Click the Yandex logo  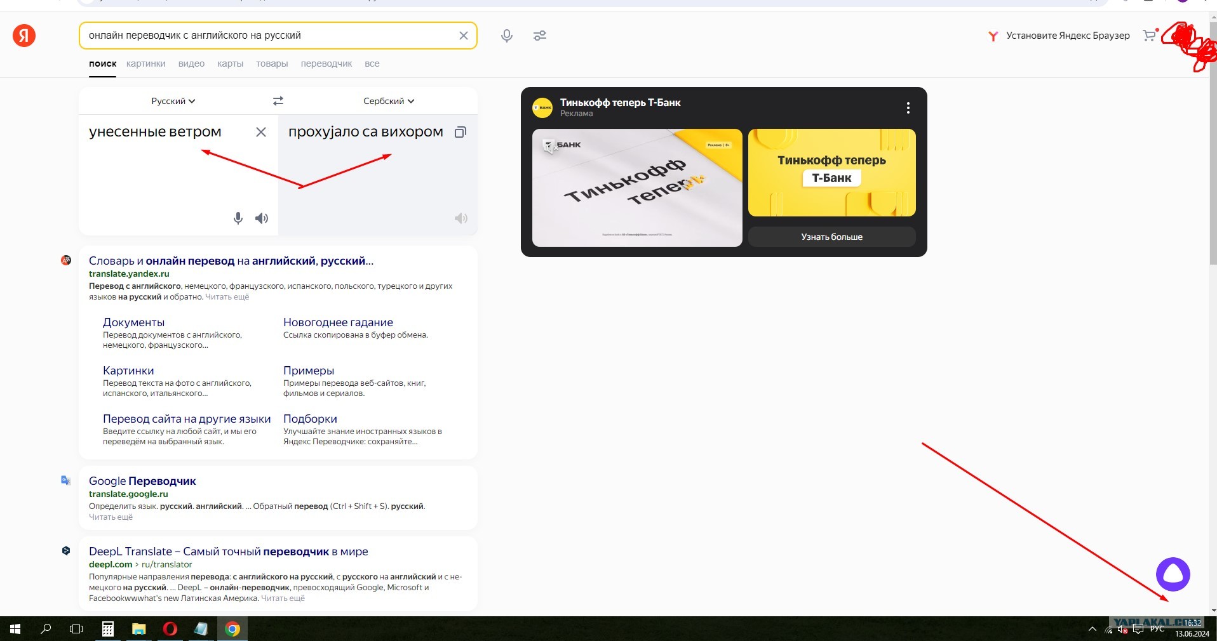point(24,36)
